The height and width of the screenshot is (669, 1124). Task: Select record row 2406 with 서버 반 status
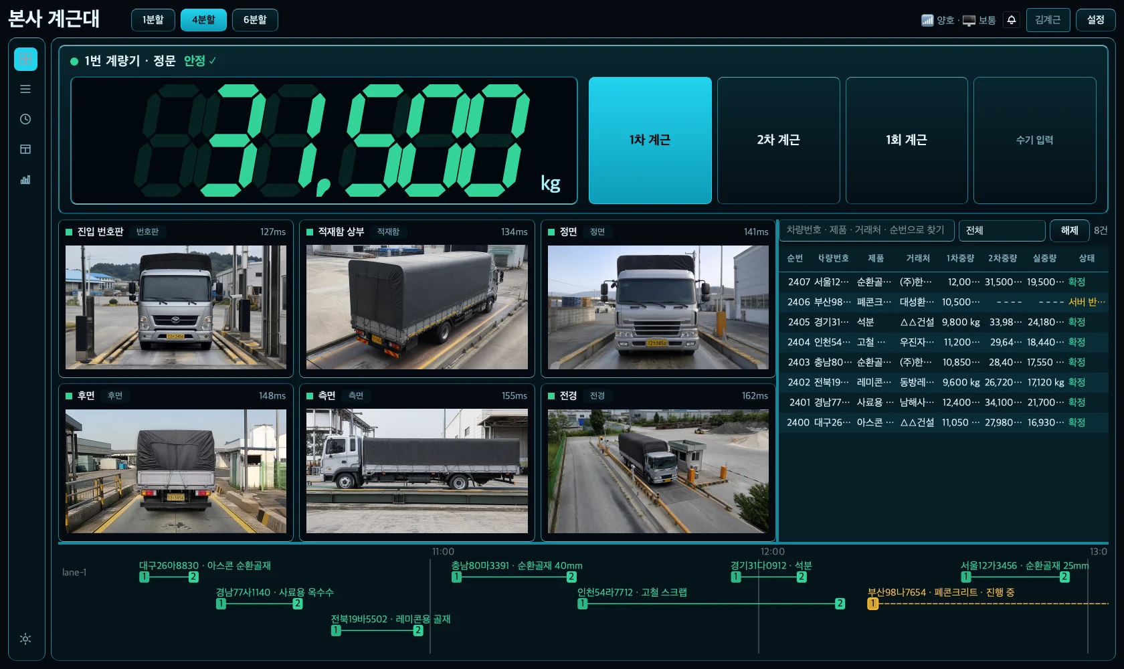tap(943, 302)
